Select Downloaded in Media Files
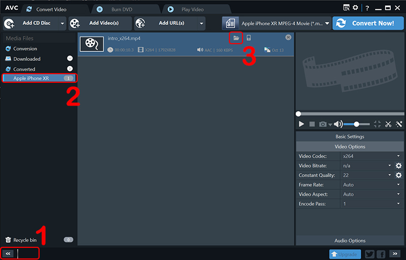Screen dimensions: 406x260 [x=27, y=59]
